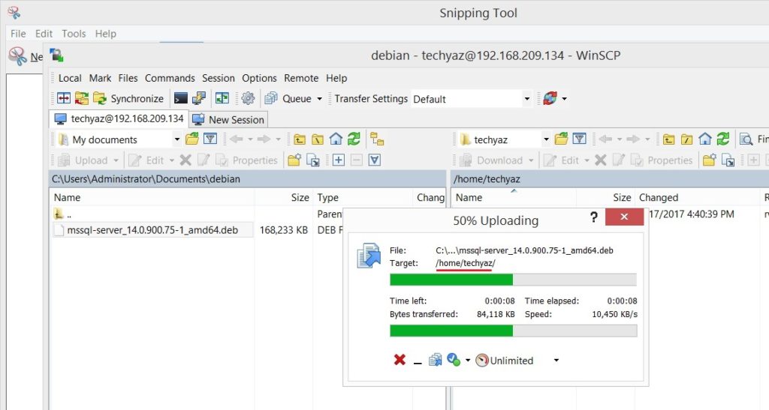This screenshot has width=769, height=410.
Task: Click the red X cancel transfer icon
Action: [x=400, y=361]
